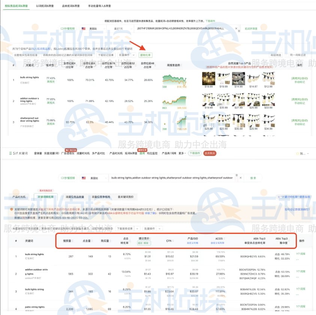Viewport: 316px width, 315px height.
Task: Sort by ABA Top3 集中度 column icon
Action: [289, 241]
